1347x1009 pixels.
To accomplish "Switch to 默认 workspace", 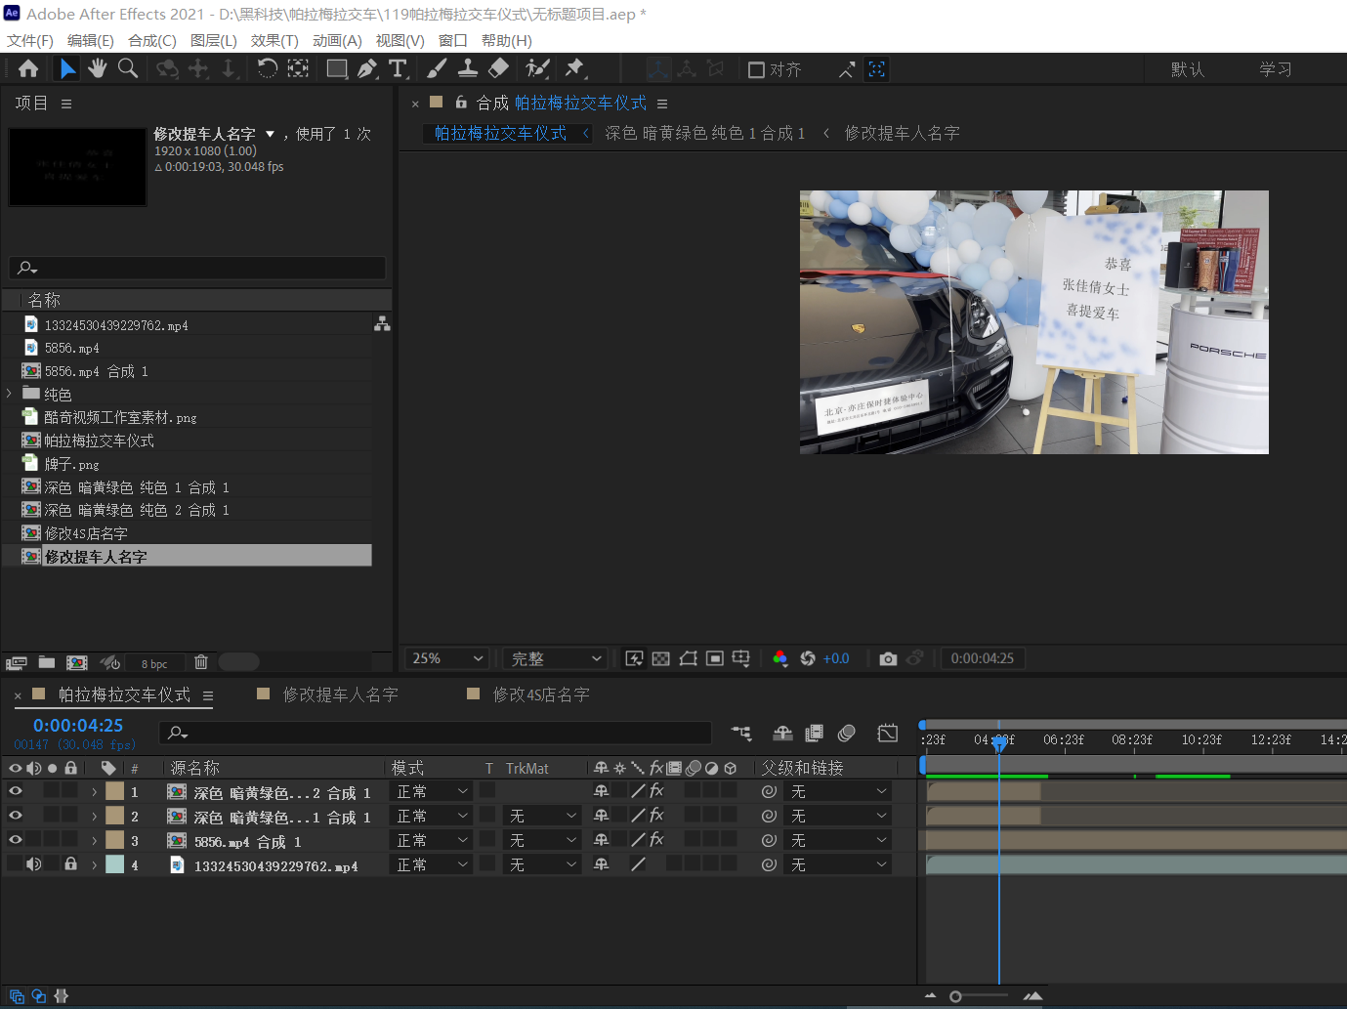I will [1188, 69].
